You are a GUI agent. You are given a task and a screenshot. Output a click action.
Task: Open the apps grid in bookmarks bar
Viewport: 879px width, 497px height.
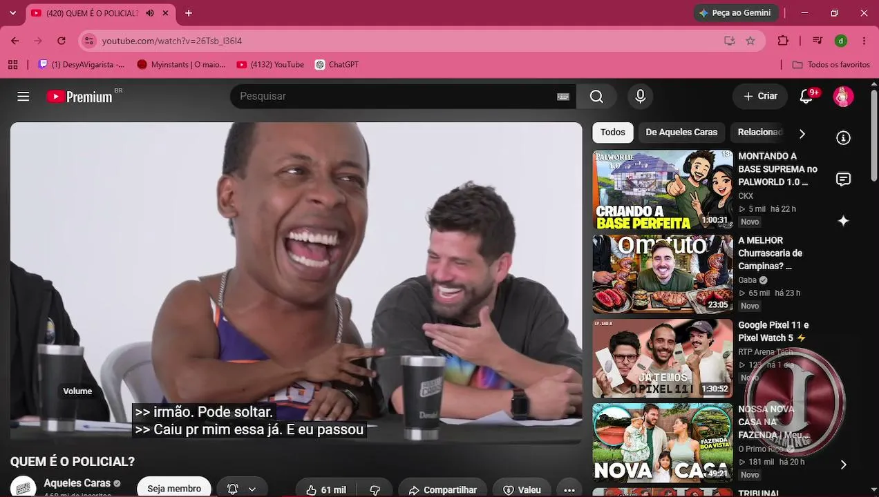pos(12,65)
